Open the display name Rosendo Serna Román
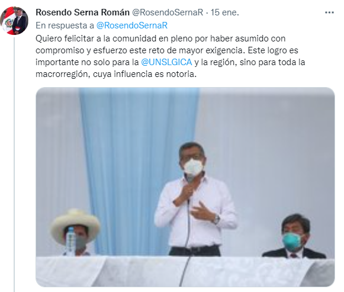This screenshot has width=344, height=292. [82, 12]
